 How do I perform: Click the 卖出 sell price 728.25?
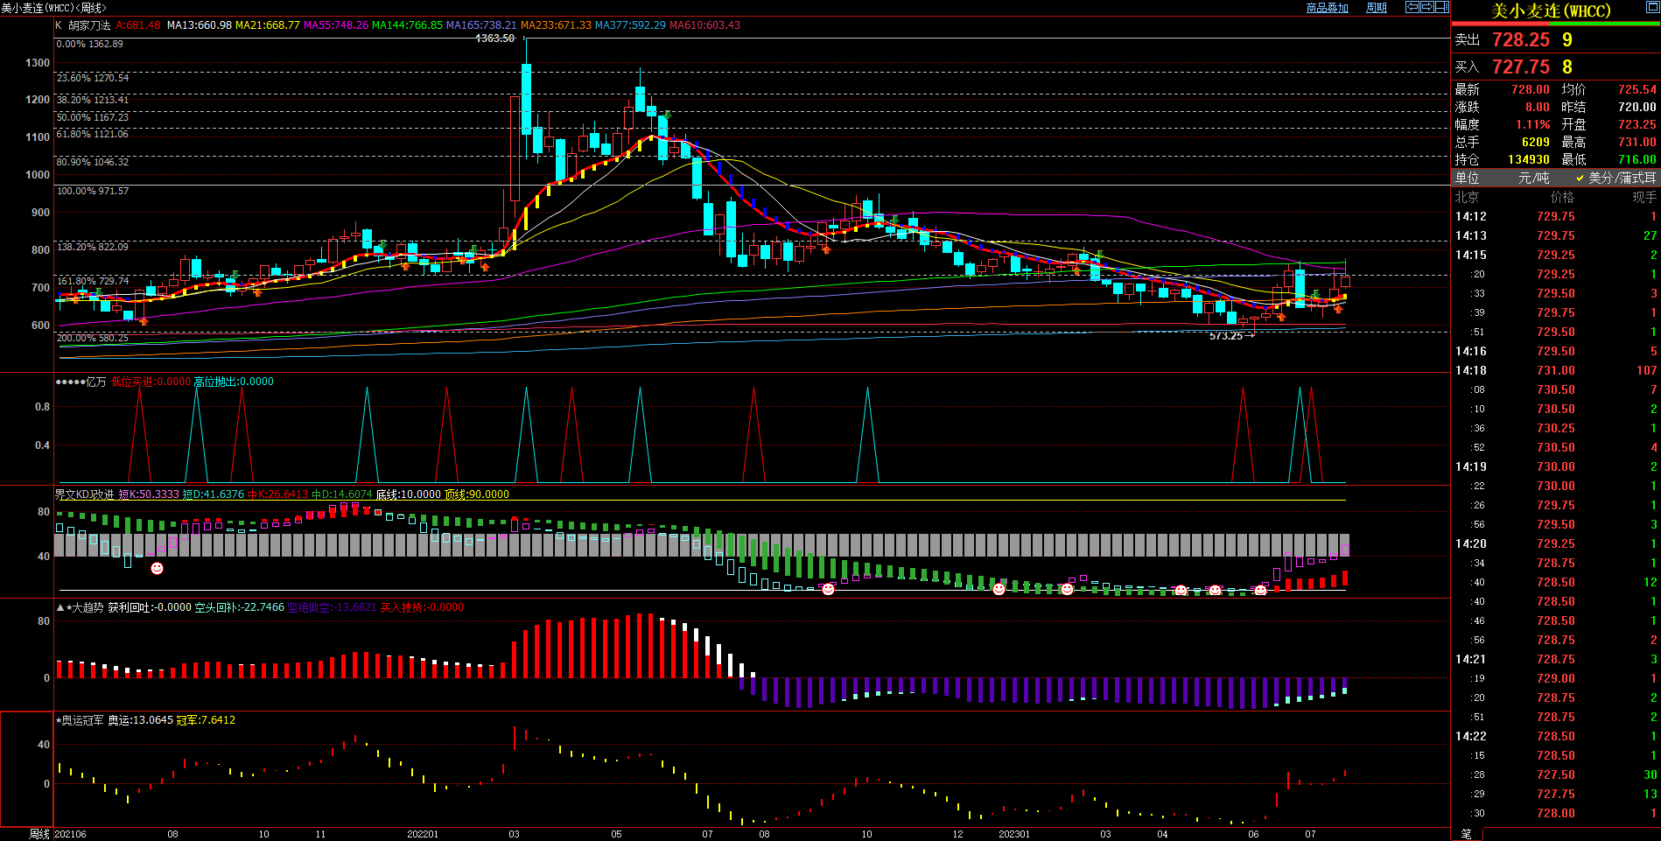tap(1520, 40)
